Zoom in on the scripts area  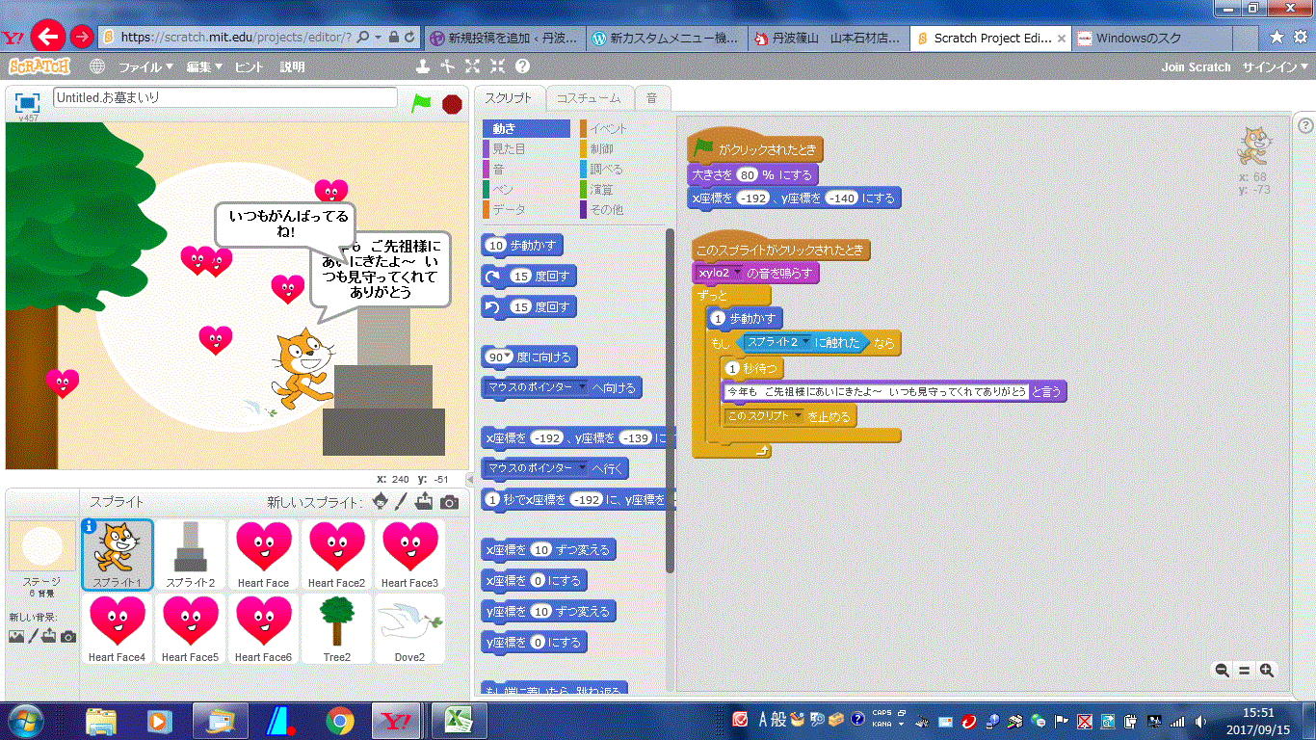click(x=1267, y=671)
